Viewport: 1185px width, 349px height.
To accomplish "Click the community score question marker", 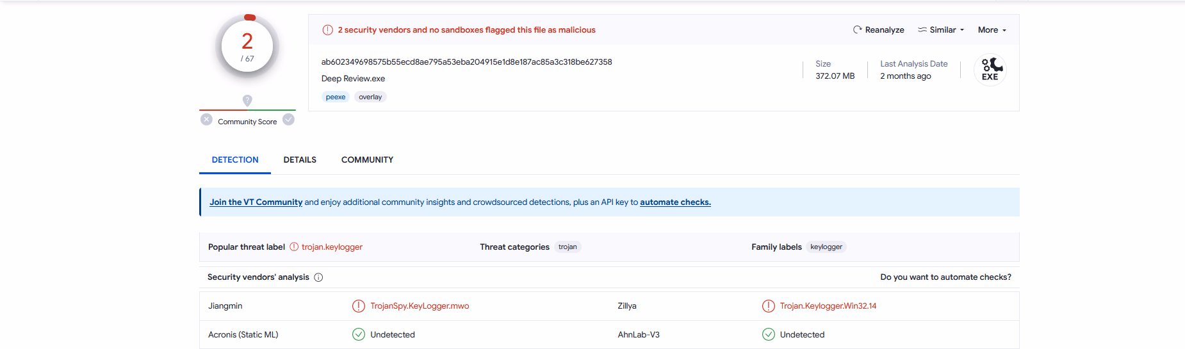I will click(247, 101).
